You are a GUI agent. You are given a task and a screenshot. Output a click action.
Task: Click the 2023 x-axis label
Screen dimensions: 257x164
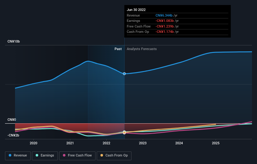point(143,143)
